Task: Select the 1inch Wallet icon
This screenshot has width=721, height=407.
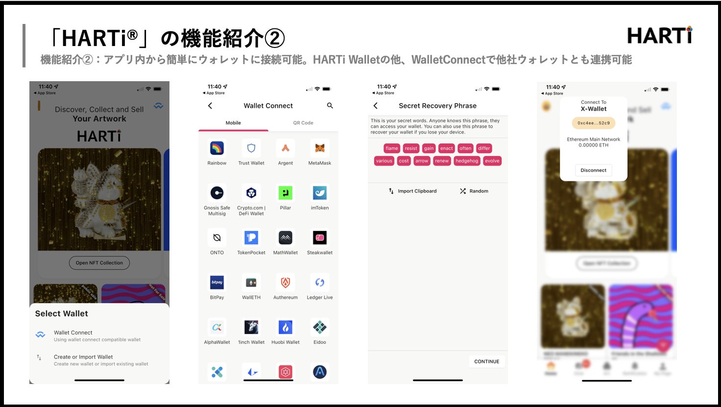Action: coord(251,327)
